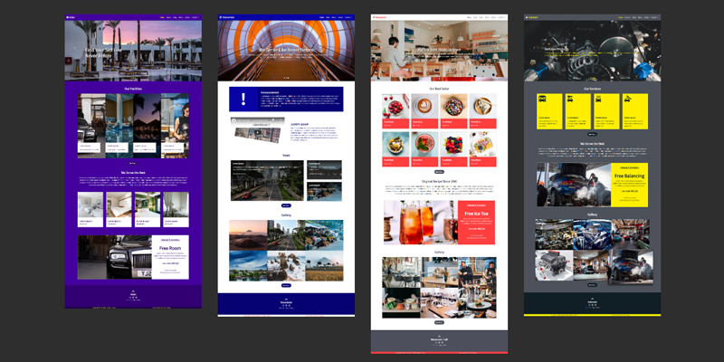The width and height of the screenshot is (724, 362).
Task: Open the Free Room promo card
Action: [170, 257]
